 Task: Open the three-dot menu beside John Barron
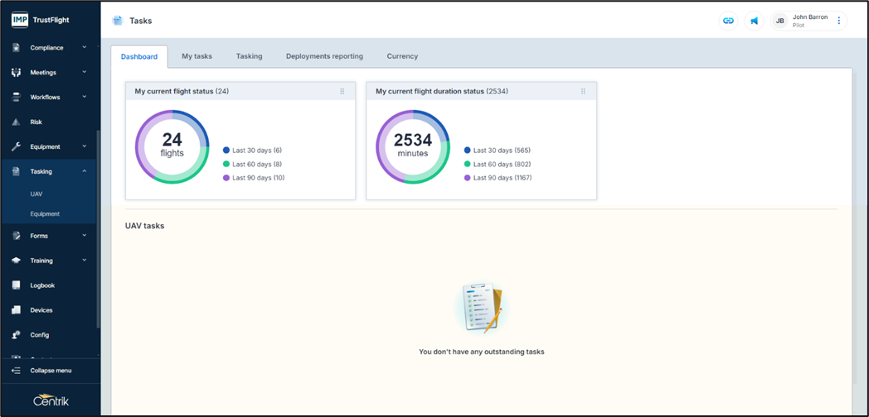pos(838,21)
